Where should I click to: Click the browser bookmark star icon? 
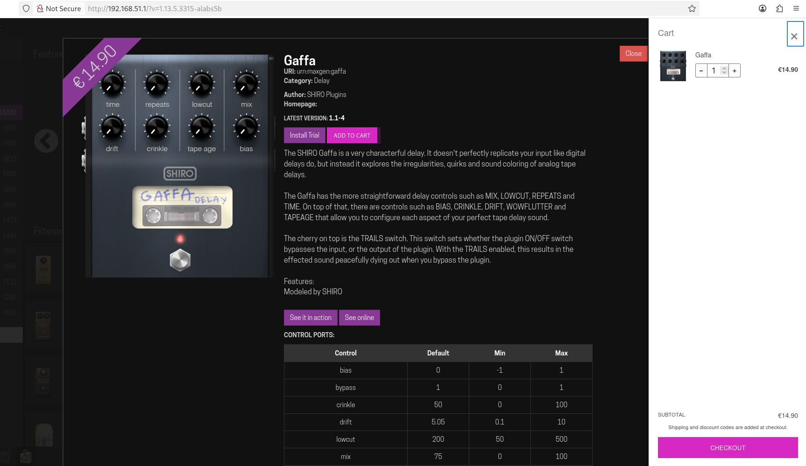[692, 8]
